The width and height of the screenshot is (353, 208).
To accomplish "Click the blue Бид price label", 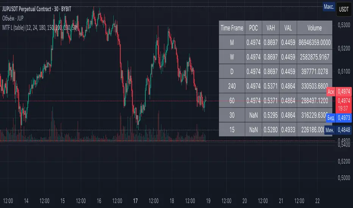I will tap(331, 118).
